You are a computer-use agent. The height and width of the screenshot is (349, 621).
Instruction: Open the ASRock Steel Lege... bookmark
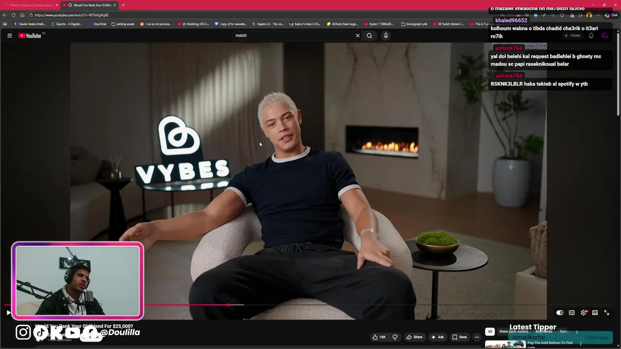[x=342, y=24]
